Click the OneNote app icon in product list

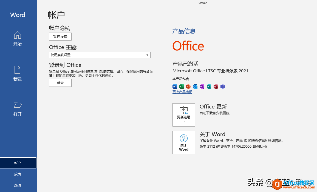(202, 87)
